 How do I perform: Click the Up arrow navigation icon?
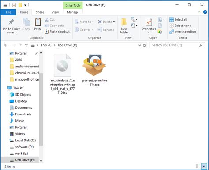click(26, 45)
